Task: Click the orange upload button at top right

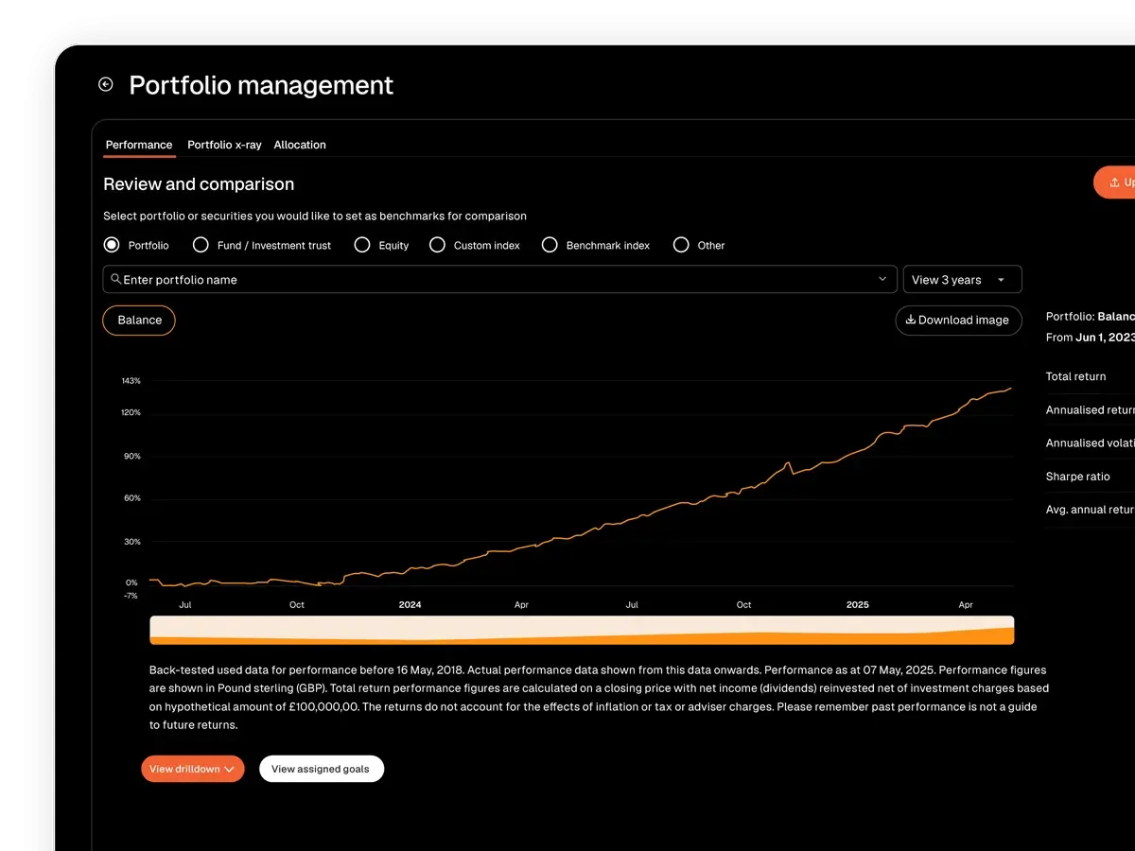Action: [1114, 182]
